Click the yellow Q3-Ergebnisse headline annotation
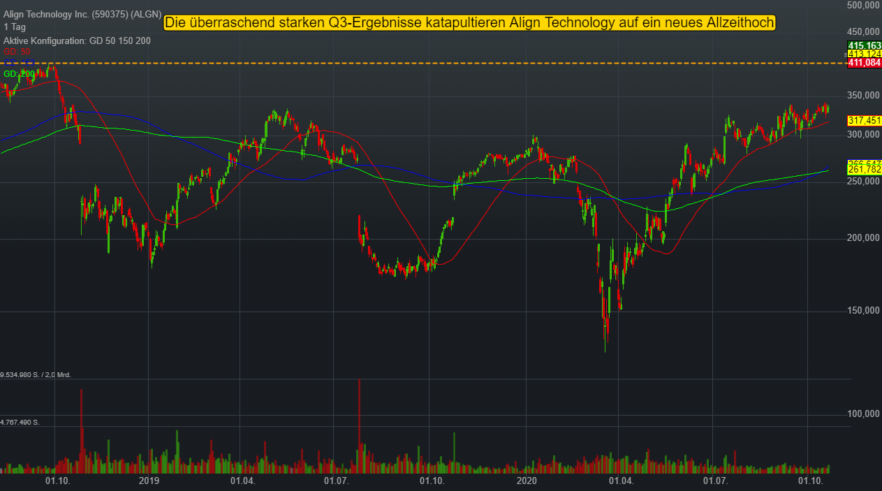Image resolution: width=882 pixels, height=491 pixels. pyautogui.click(x=470, y=23)
